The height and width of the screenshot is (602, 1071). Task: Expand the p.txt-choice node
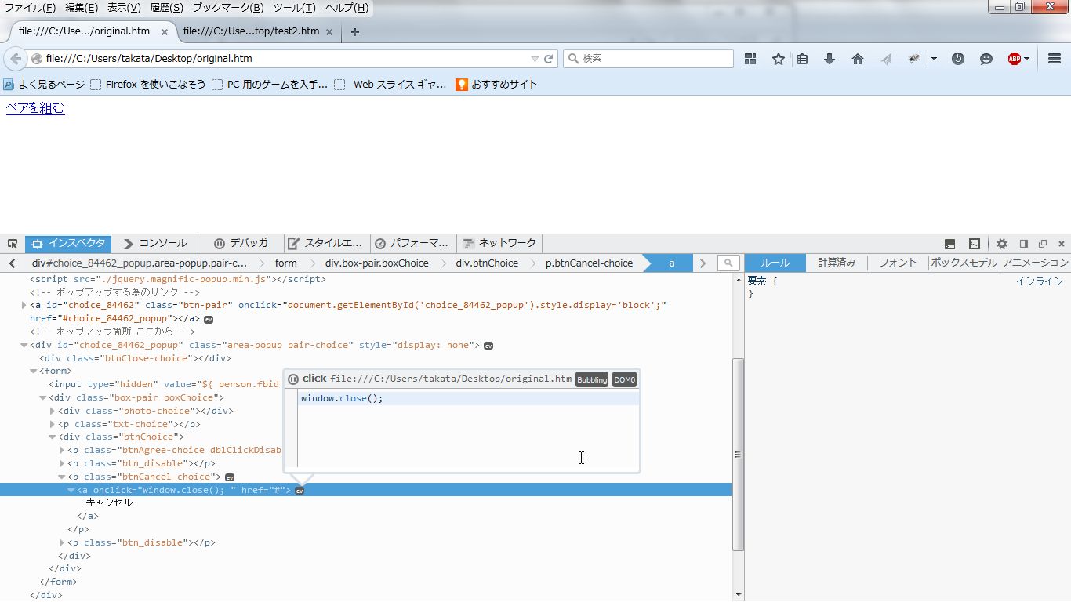coord(53,425)
